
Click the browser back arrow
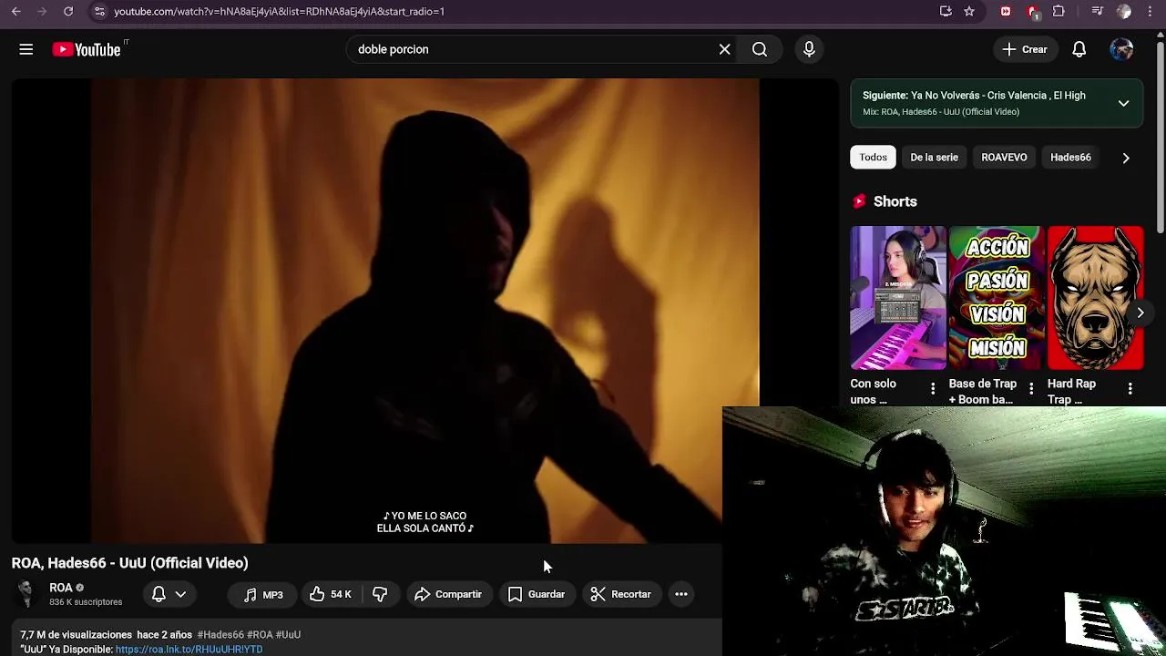pyautogui.click(x=15, y=11)
